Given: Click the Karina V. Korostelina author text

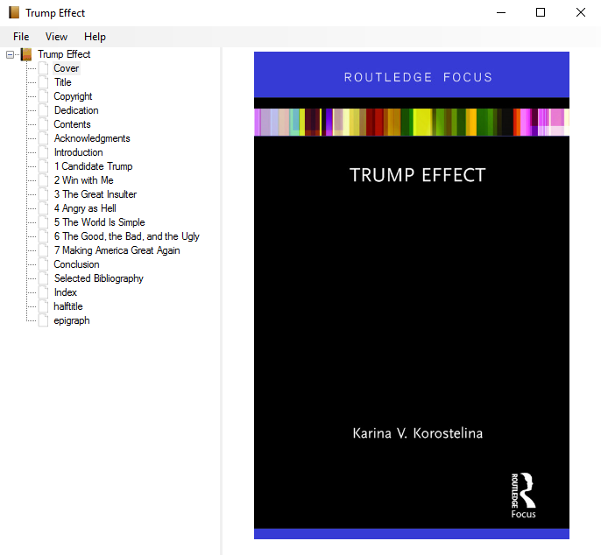Looking at the screenshot, I should click(x=417, y=433).
